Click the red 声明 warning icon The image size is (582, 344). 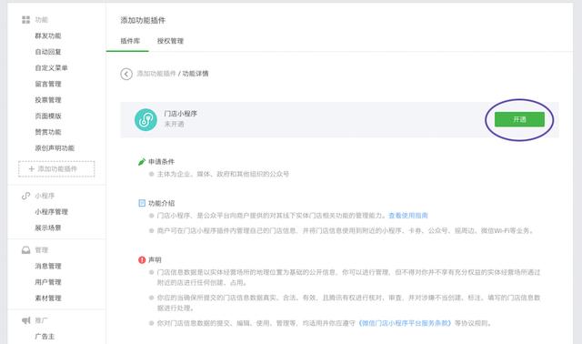coord(142,259)
